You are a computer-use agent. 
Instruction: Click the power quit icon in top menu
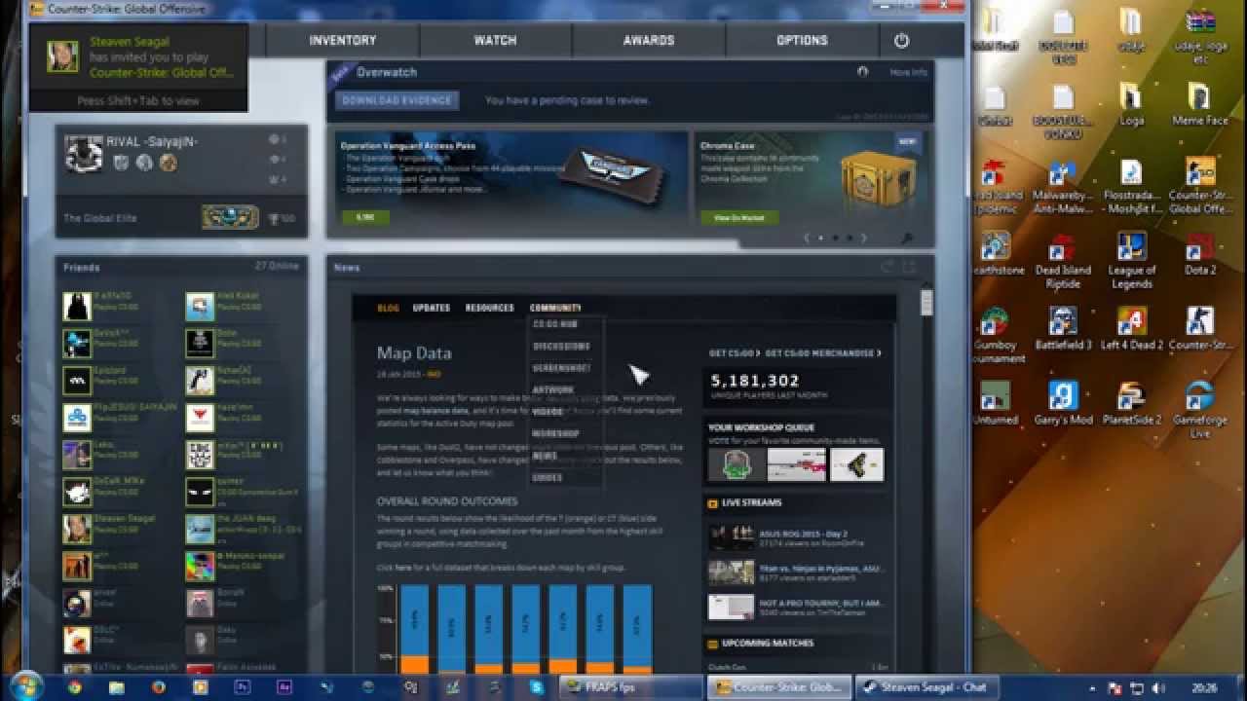coord(901,41)
